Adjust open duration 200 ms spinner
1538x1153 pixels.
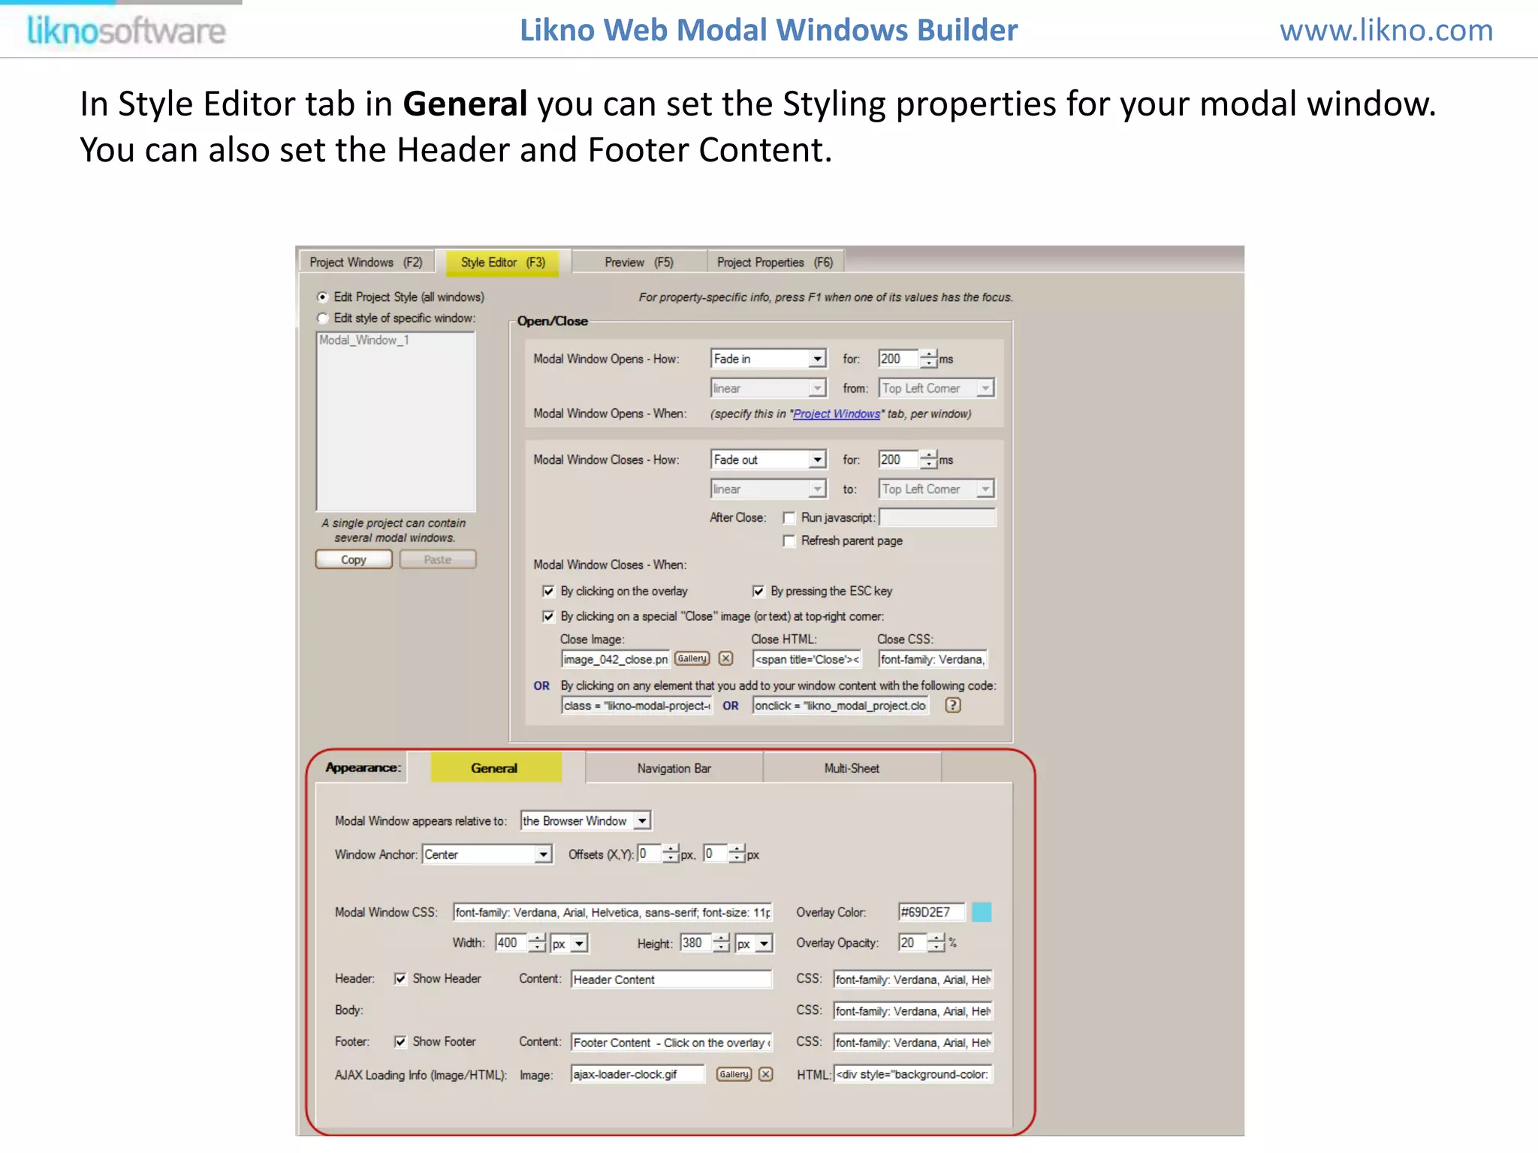(x=929, y=359)
